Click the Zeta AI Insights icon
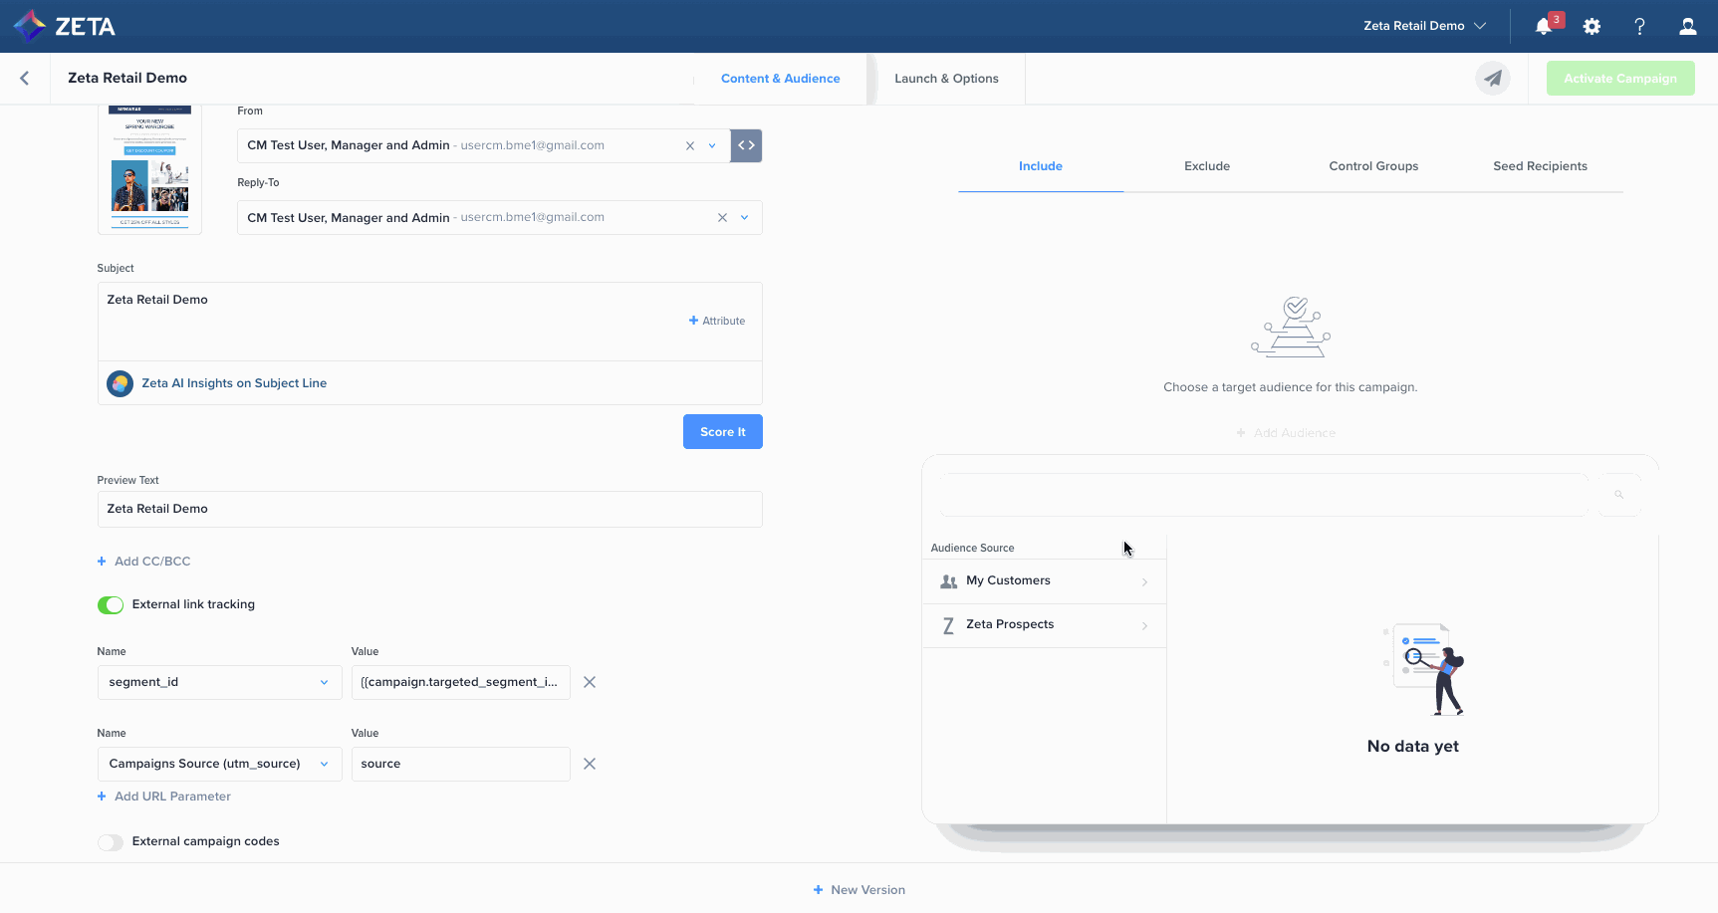The width and height of the screenshot is (1718, 913). coord(120,383)
